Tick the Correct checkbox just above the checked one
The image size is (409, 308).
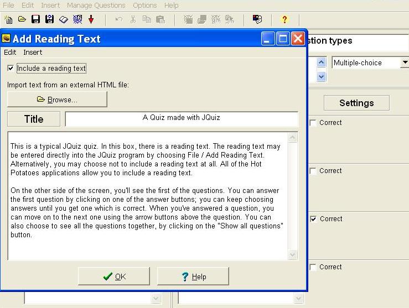tap(313, 171)
